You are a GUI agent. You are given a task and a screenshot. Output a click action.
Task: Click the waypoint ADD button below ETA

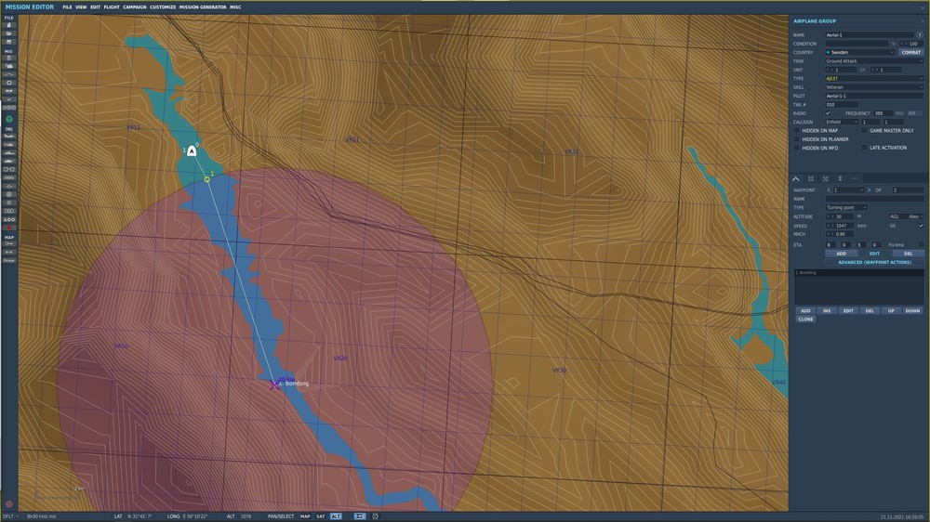[x=841, y=254]
